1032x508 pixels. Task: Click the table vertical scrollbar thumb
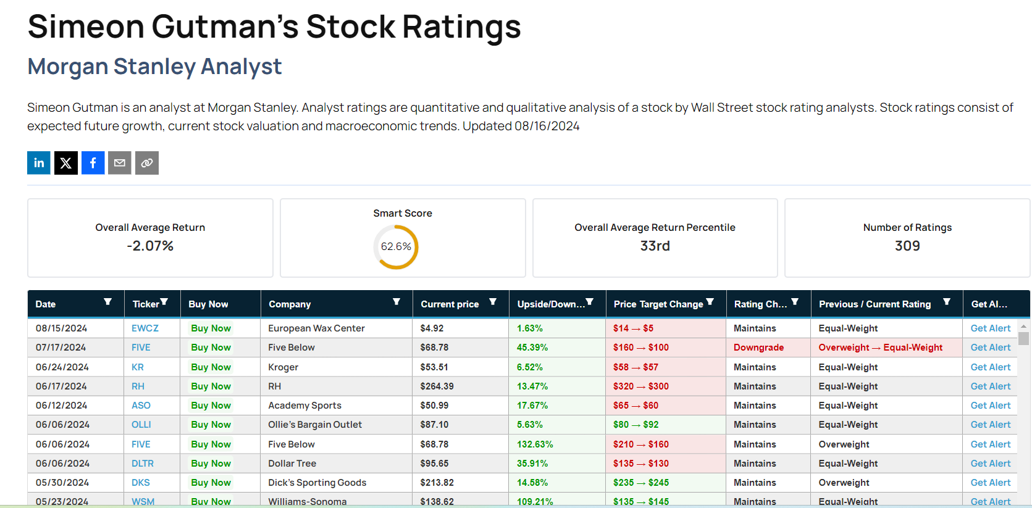pyautogui.click(x=1023, y=338)
